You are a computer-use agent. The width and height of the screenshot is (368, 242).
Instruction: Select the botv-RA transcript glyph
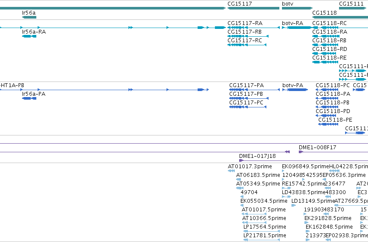[x=297, y=28]
